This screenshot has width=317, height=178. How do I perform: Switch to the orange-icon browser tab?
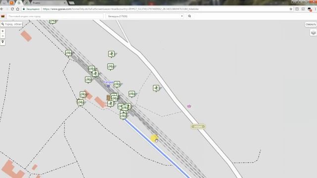pyautogui.click(x=11, y=3)
